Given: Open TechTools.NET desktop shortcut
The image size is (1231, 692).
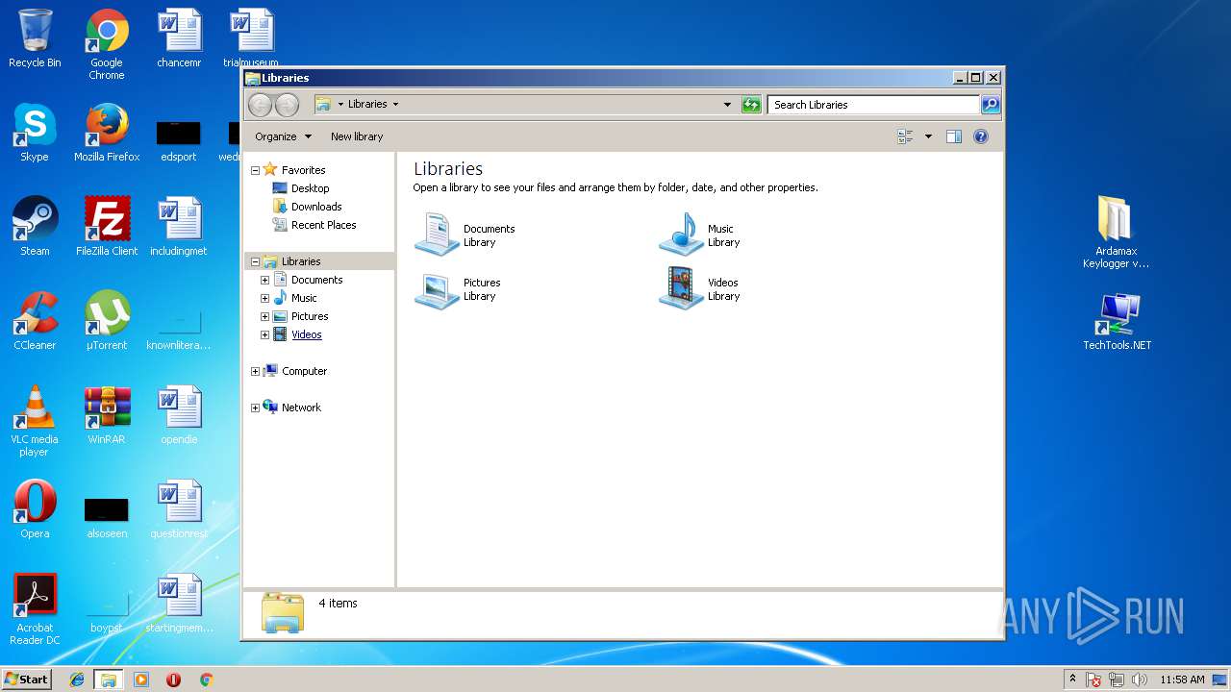Looking at the screenshot, I should (x=1117, y=321).
